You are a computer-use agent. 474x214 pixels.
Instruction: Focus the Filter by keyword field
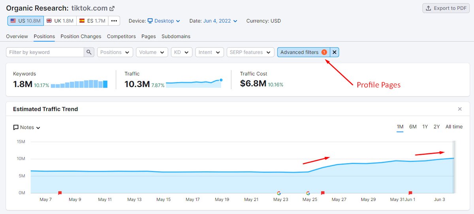(x=45, y=52)
